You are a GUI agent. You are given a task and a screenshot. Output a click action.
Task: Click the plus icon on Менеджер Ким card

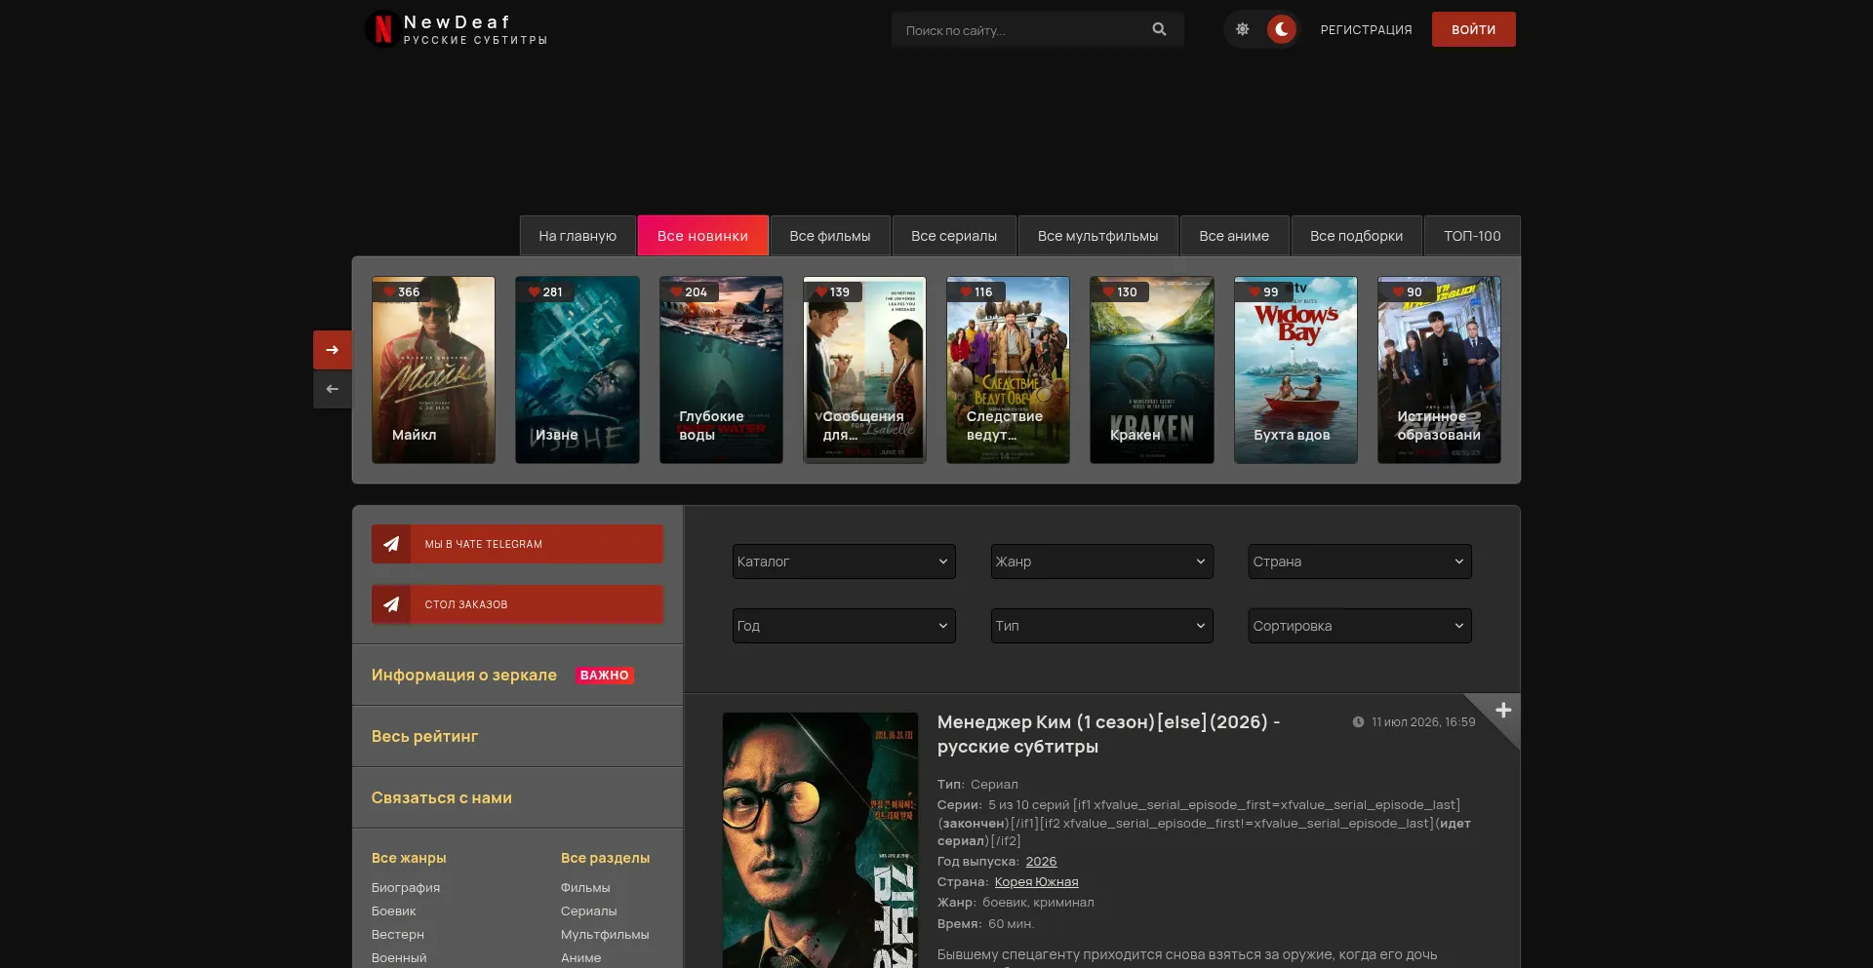pyautogui.click(x=1503, y=711)
